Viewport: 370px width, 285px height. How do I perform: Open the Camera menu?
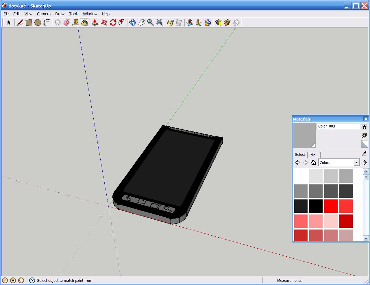(44, 14)
